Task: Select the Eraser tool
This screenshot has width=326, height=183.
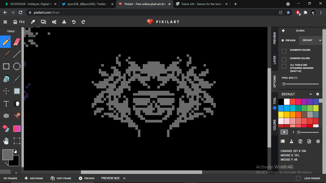Action: click(17, 42)
